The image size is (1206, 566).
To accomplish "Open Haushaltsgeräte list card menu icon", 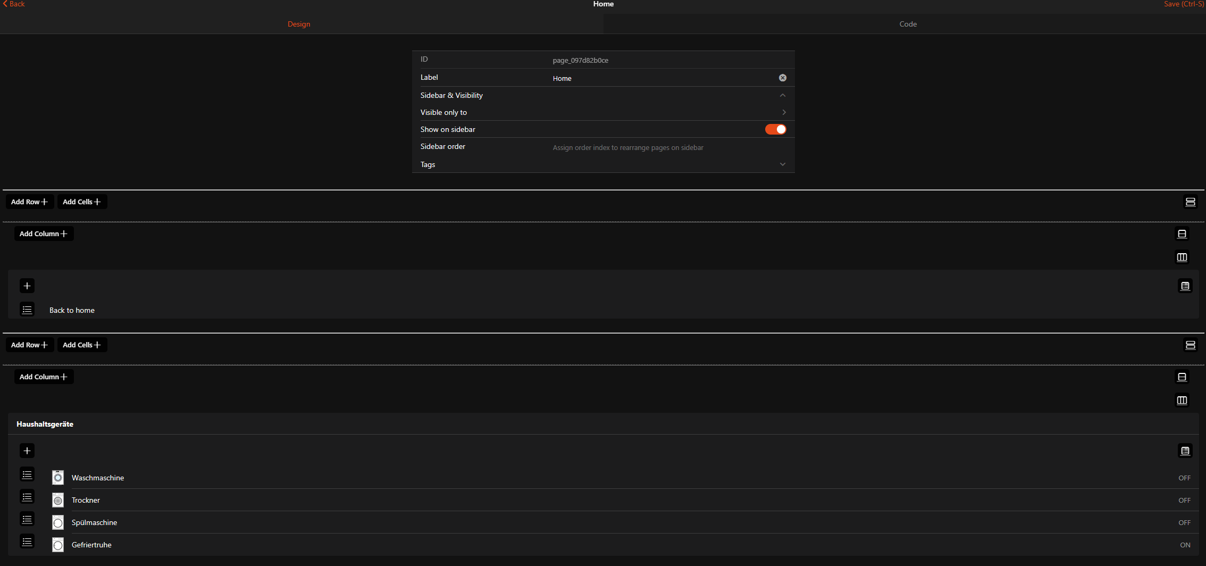I will click(x=1185, y=451).
